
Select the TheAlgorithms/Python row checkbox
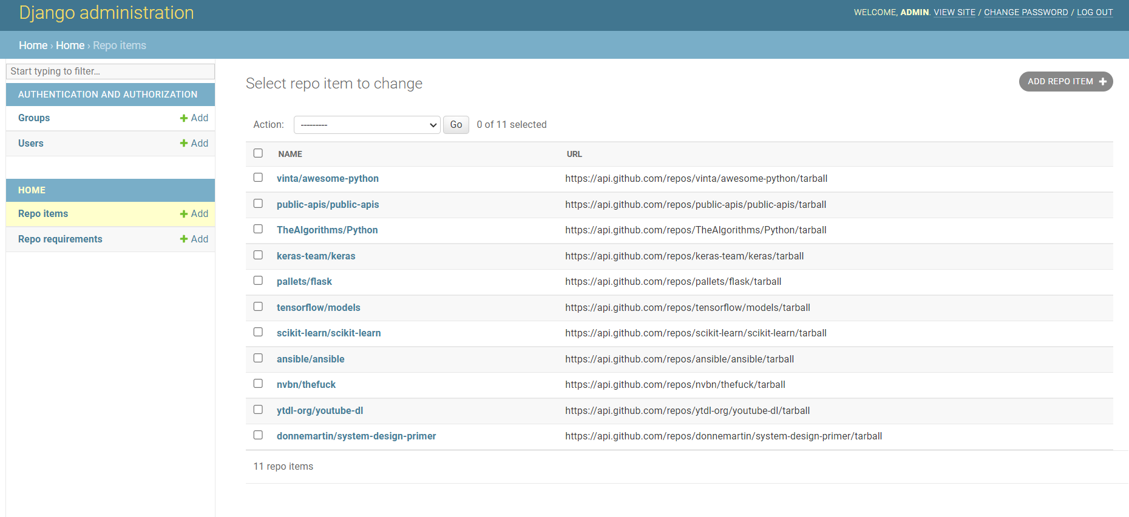[x=258, y=229]
